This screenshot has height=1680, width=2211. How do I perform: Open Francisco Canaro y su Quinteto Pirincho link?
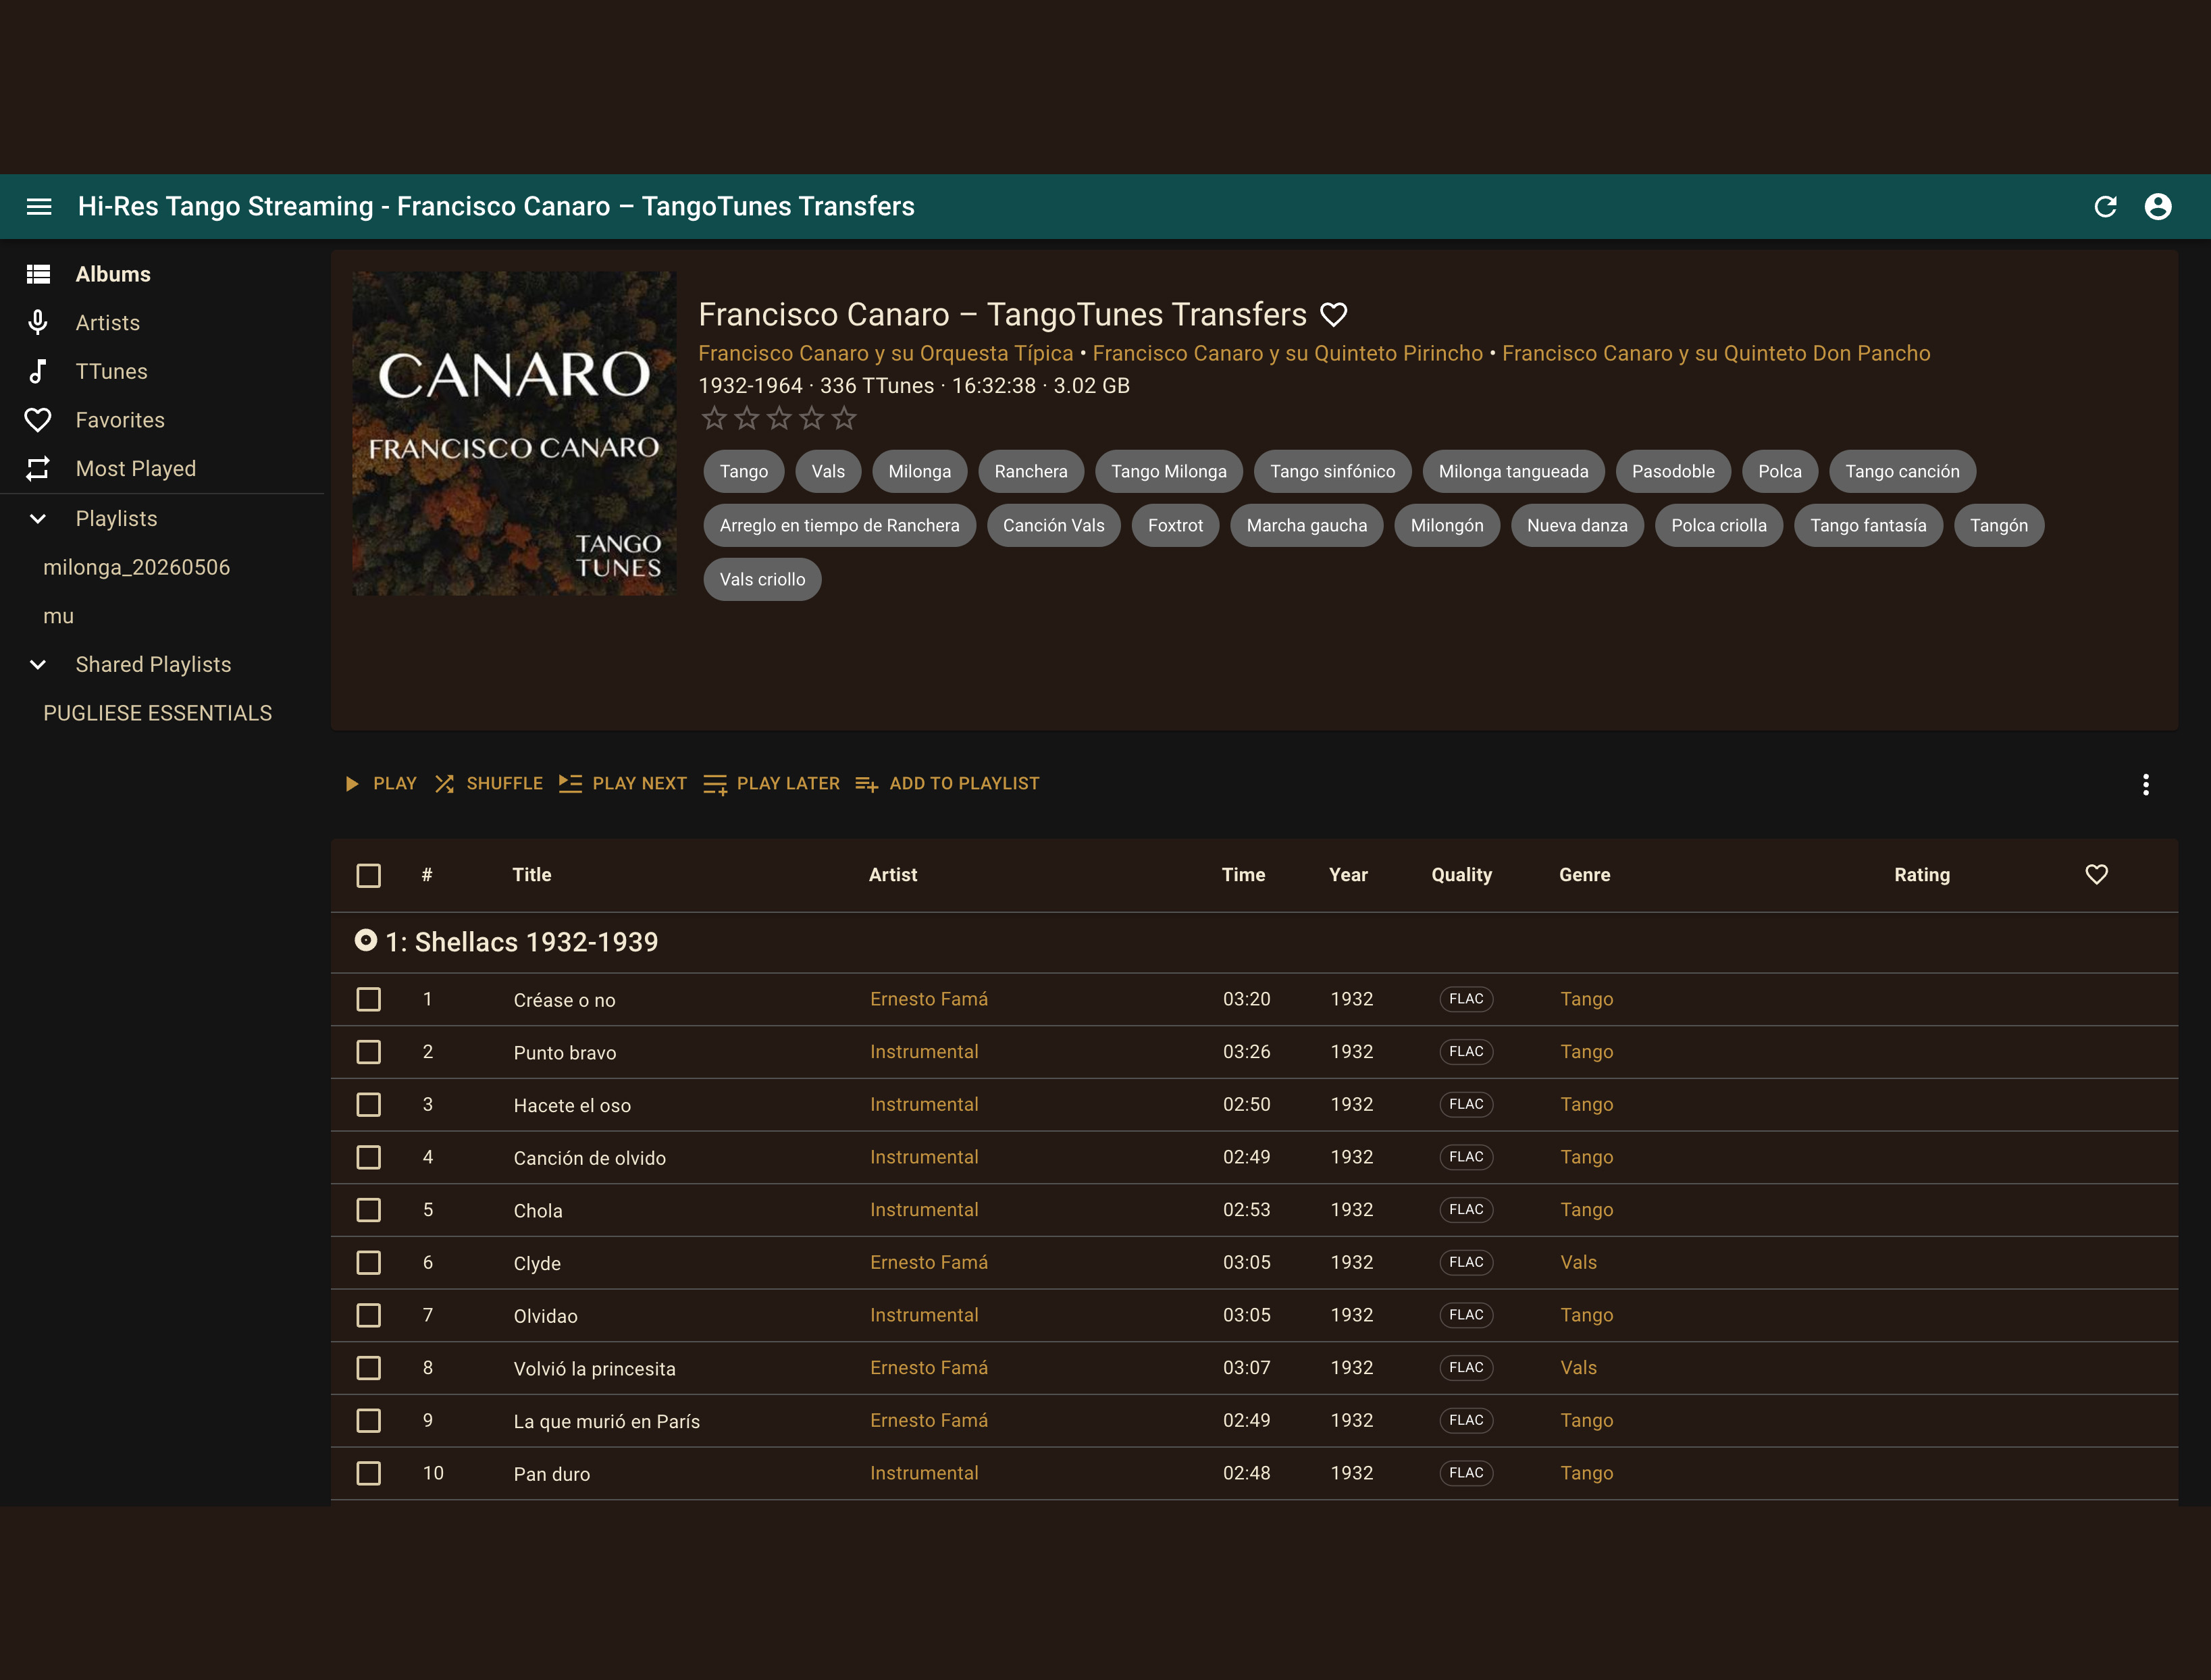click(1288, 353)
